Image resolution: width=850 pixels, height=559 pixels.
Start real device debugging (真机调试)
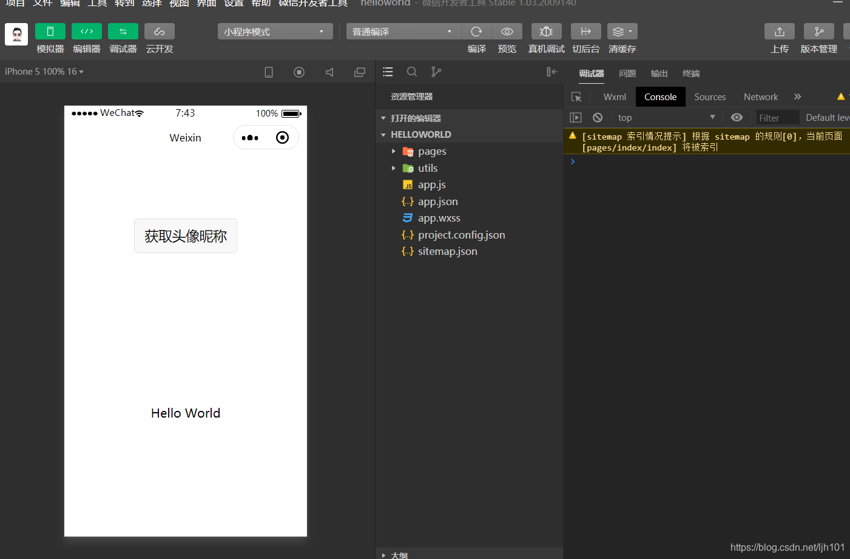pos(546,32)
